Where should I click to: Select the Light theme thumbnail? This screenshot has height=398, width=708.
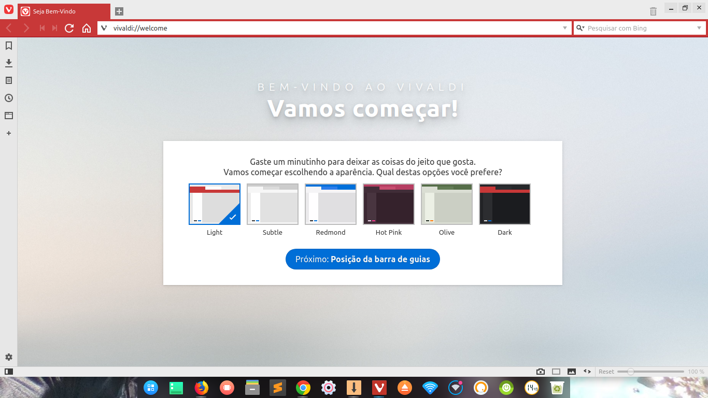pos(215,204)
